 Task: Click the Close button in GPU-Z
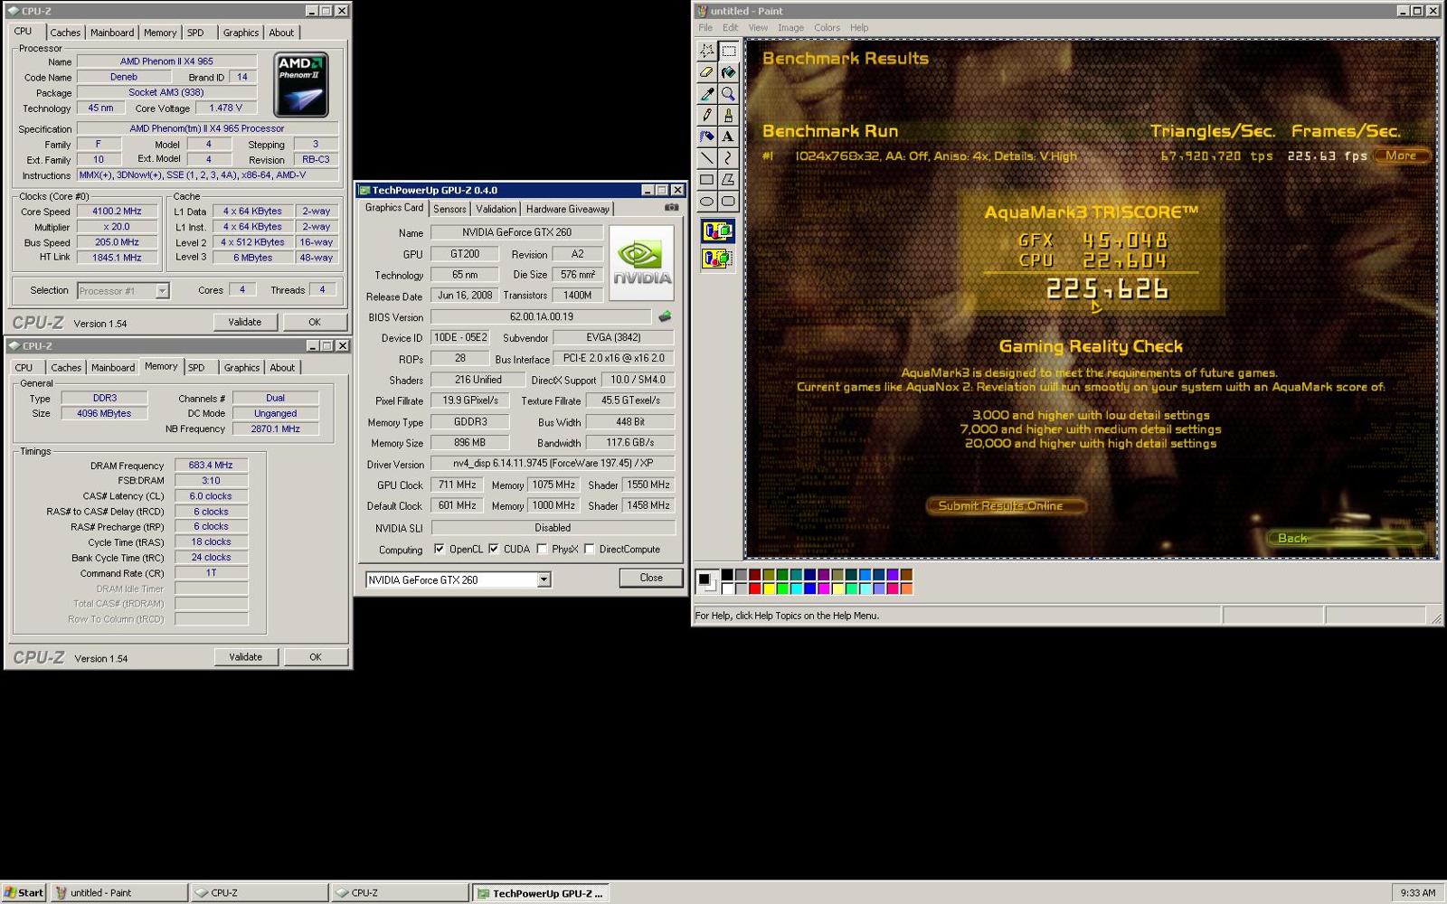[651, 578]
